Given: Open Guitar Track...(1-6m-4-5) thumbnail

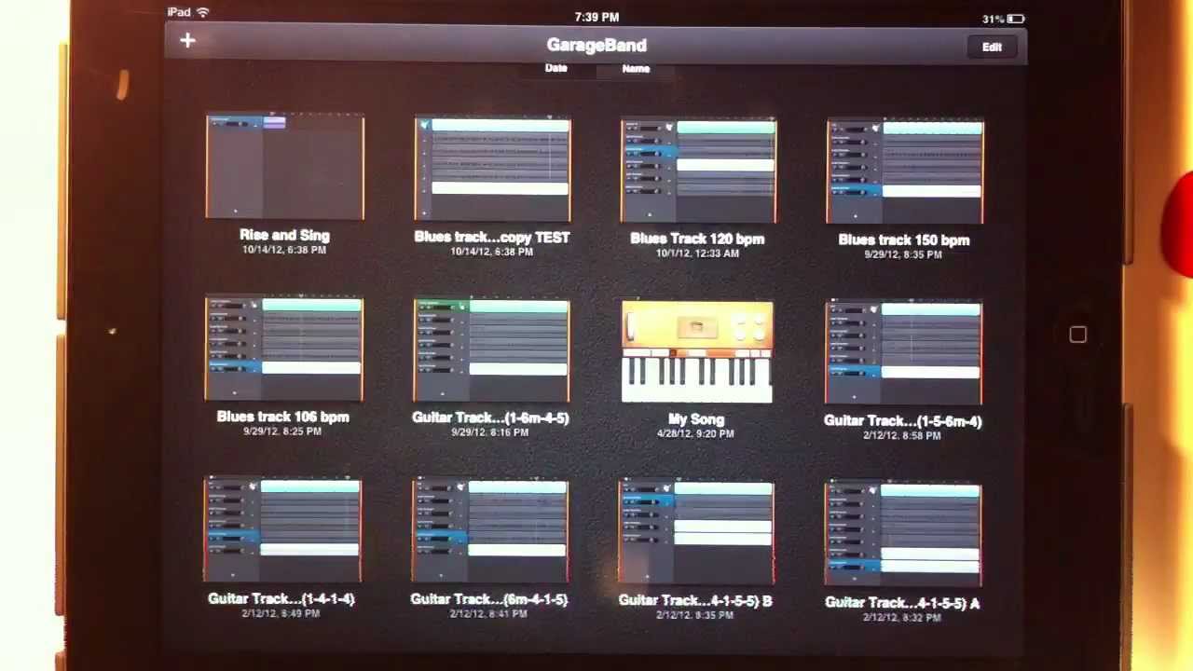Looking at the screenshot, I should pyautogui.click(x=491, y=350).
